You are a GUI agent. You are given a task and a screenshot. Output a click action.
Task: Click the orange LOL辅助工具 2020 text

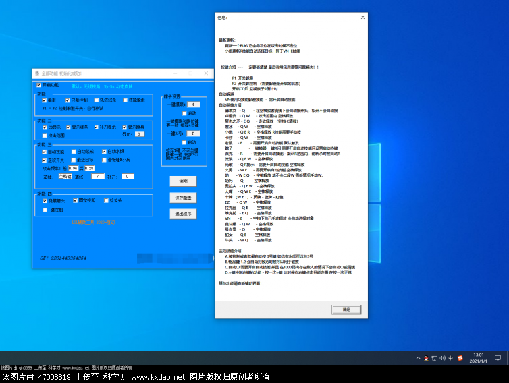[93, 223]
